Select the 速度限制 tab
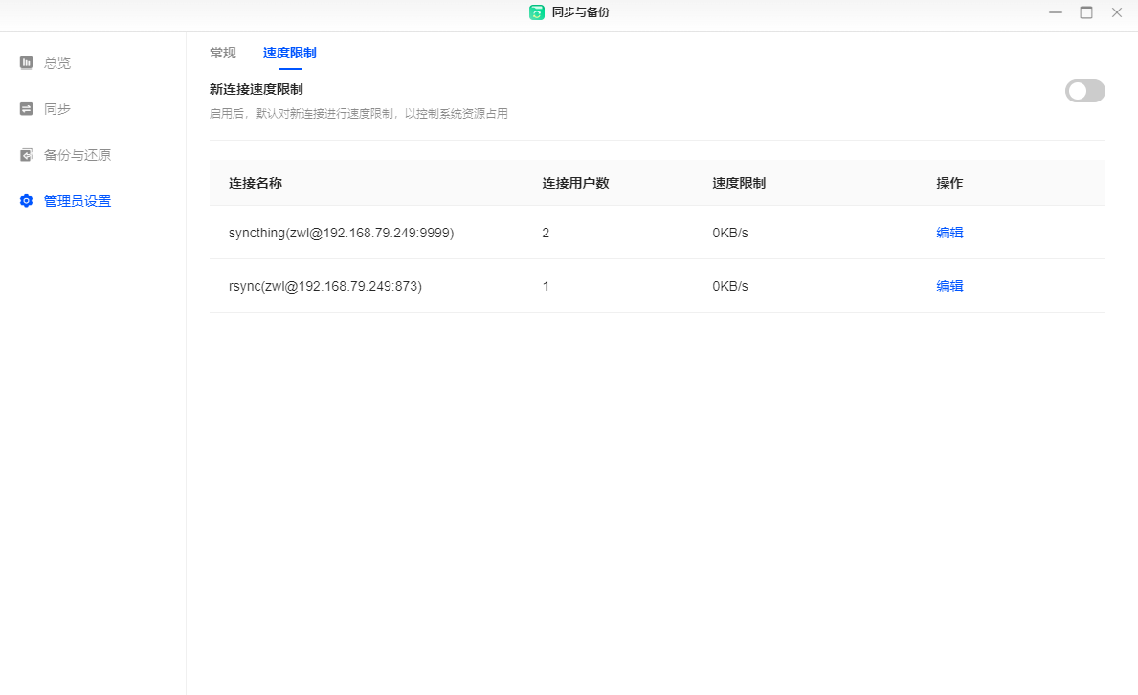Screen dimensions: 1138x695 290,53
